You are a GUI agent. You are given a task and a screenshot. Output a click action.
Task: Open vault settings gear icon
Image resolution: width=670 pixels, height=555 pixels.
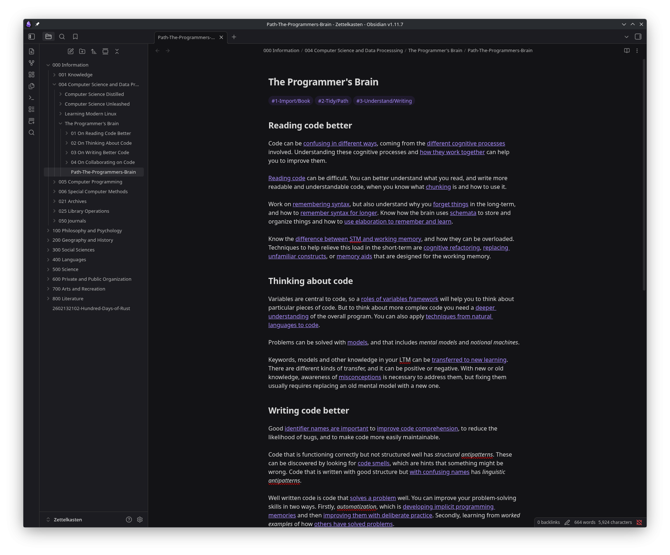140,520
